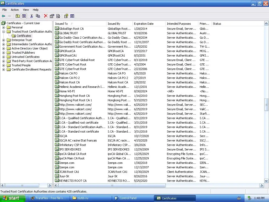269x202 pixels.
Task: Click the Show/Hide Action Pane icon
Action: tap(72, 16)
